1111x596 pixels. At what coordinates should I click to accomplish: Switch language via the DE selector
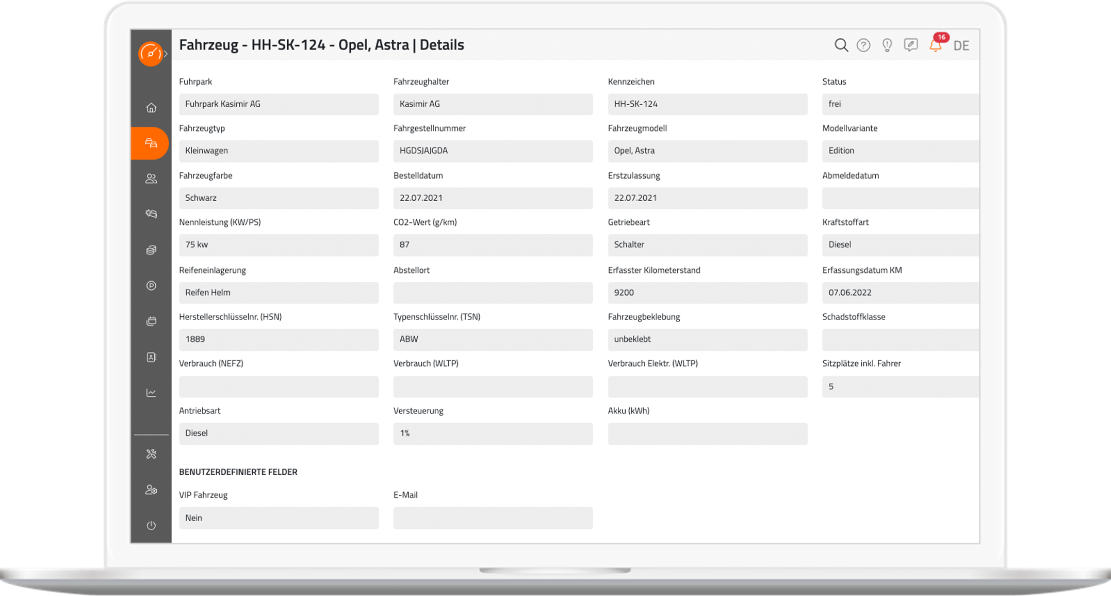(x=962, y=45)
